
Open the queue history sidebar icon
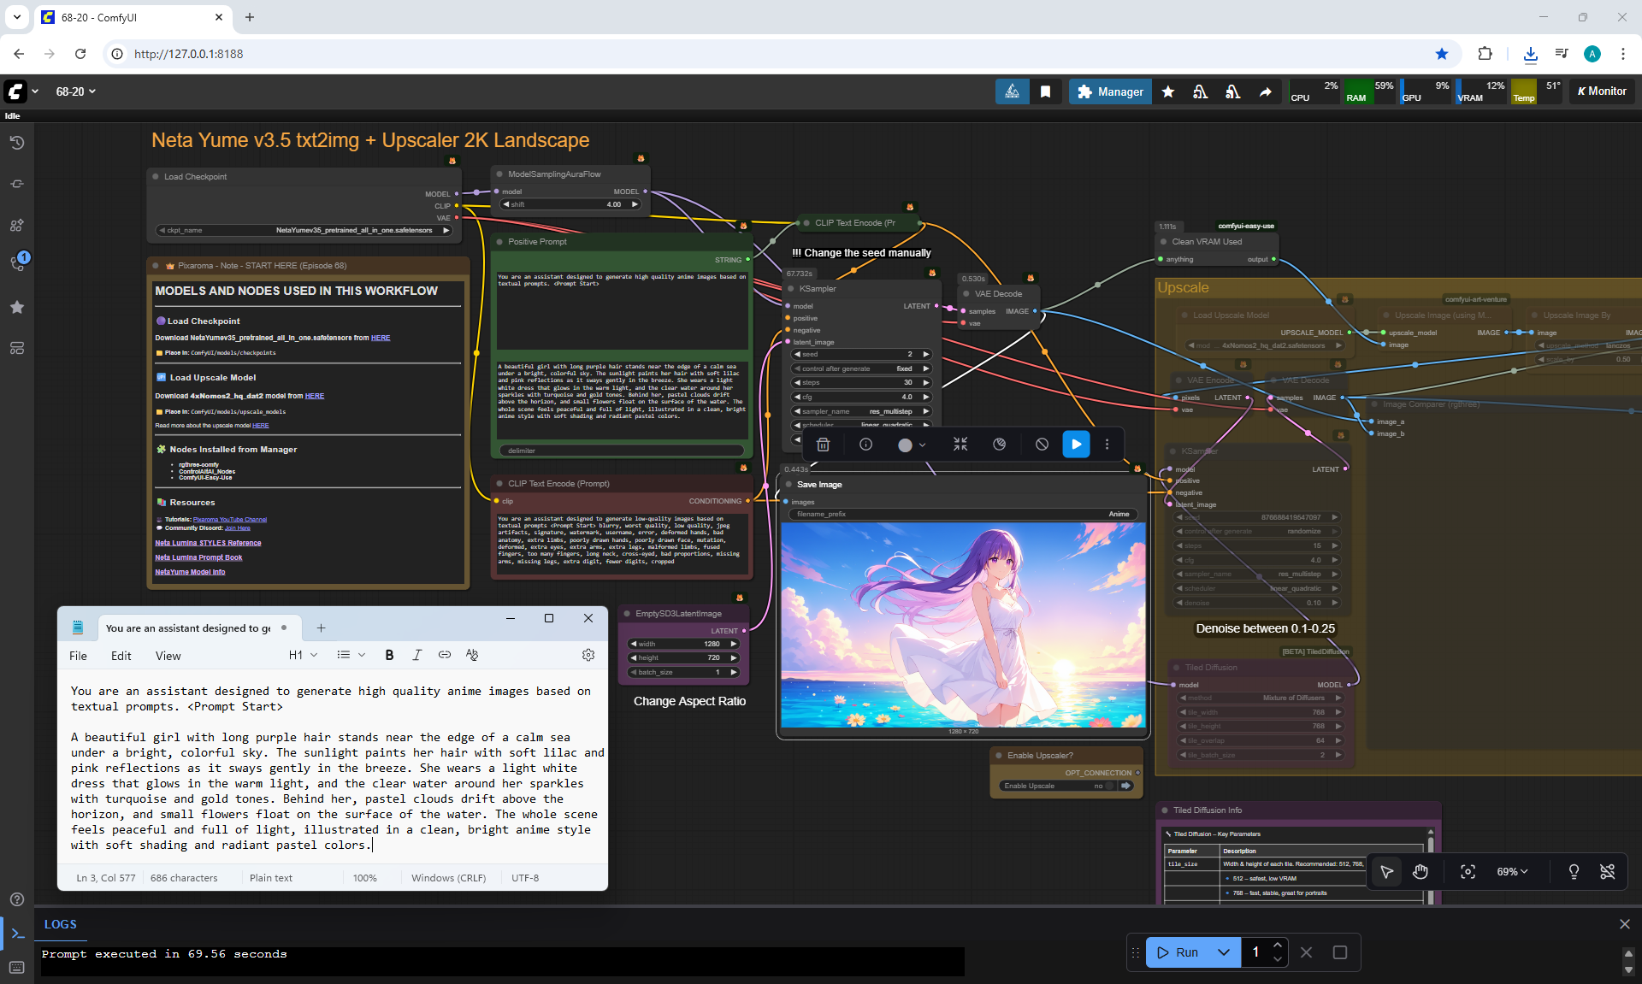(x=16, y=143)
